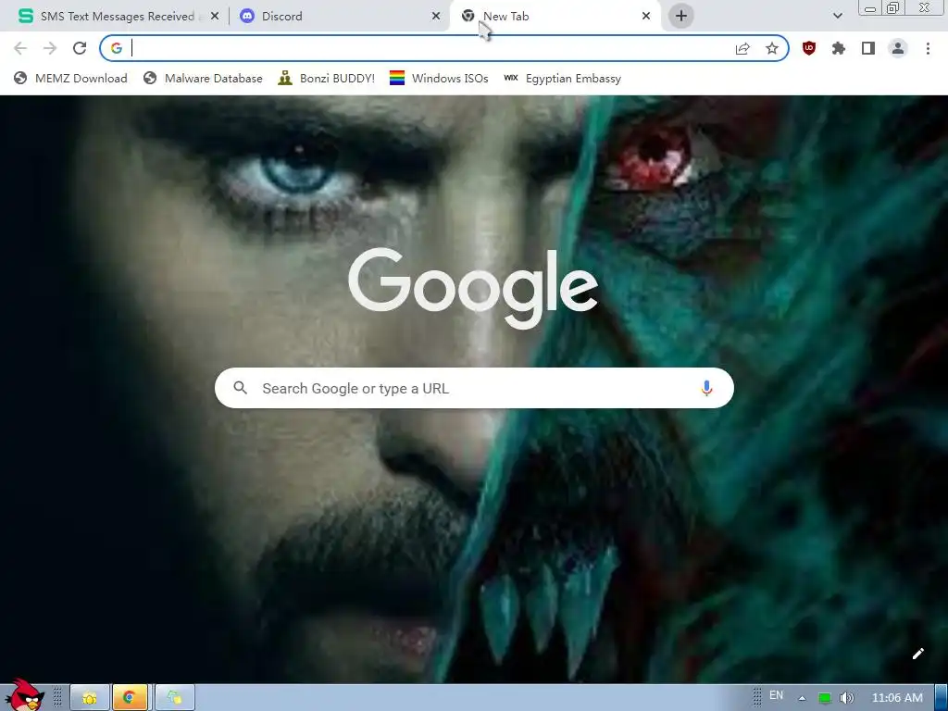The height and width of the screenshot is (711, 948).
Task: Open Chrome from the taskbar
Action: 129,698
